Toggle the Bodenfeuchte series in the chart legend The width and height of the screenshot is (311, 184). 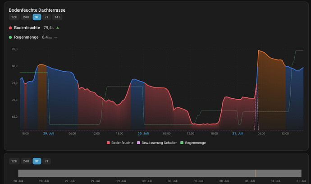click(120, 143)
